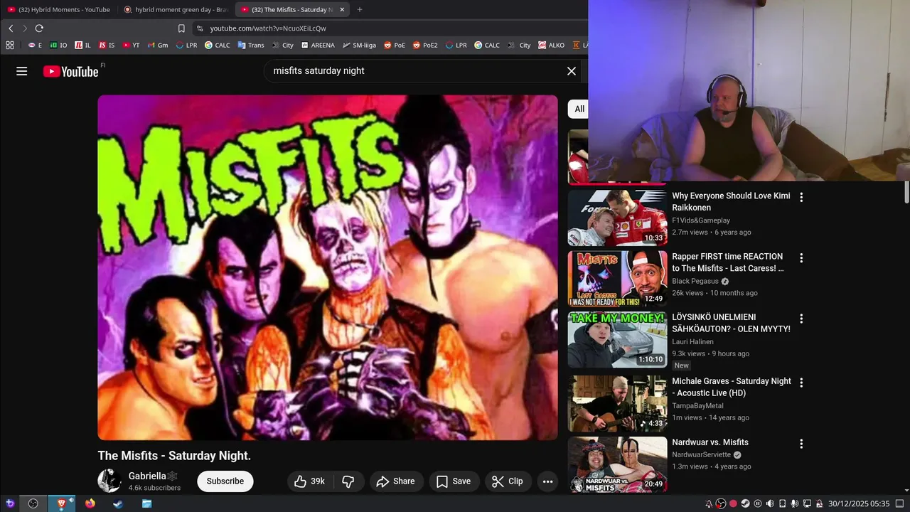The image size is (910, 512).
Task: Click the search field containing misfits saturday night
Action: click(416, 71)
